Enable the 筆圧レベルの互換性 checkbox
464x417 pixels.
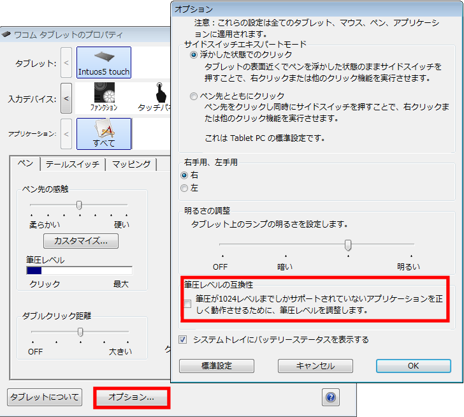pos(187,304)
